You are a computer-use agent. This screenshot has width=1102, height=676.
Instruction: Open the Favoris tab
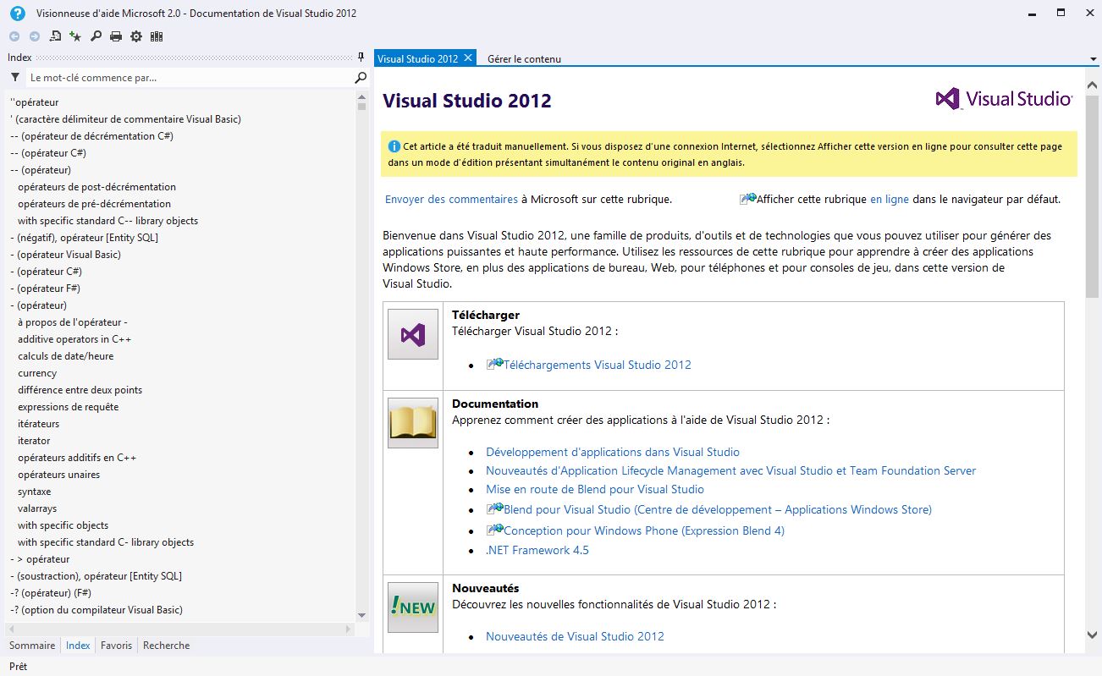(x=116, y=645)
